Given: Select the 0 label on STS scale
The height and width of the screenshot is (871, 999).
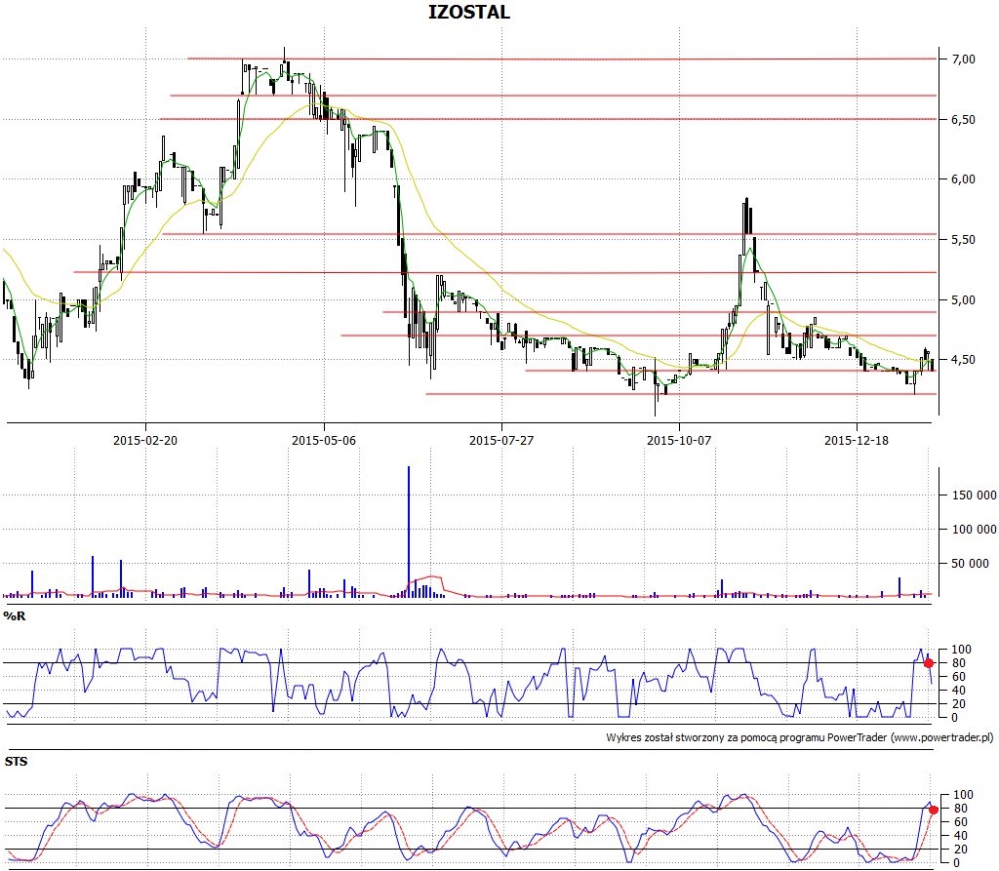Looking at the screenshot, I should coord(956,863).
